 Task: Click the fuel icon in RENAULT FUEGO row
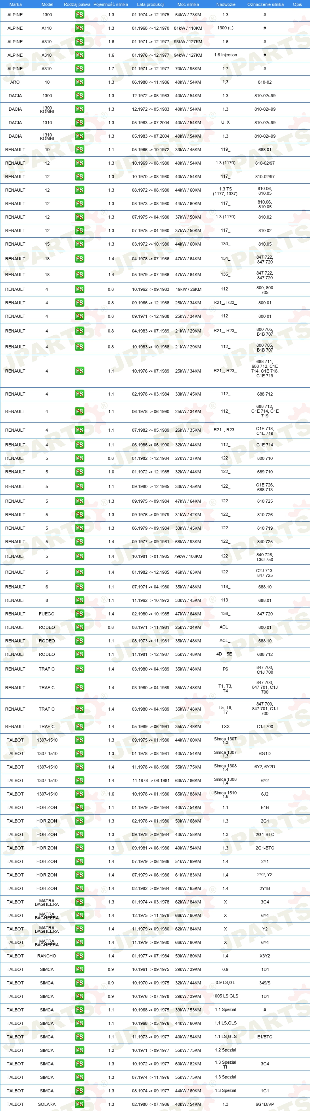click(79, 614)
